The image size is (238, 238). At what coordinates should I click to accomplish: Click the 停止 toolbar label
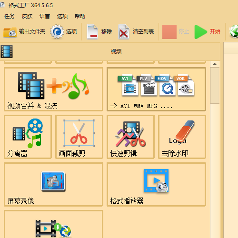click(184, 31)
